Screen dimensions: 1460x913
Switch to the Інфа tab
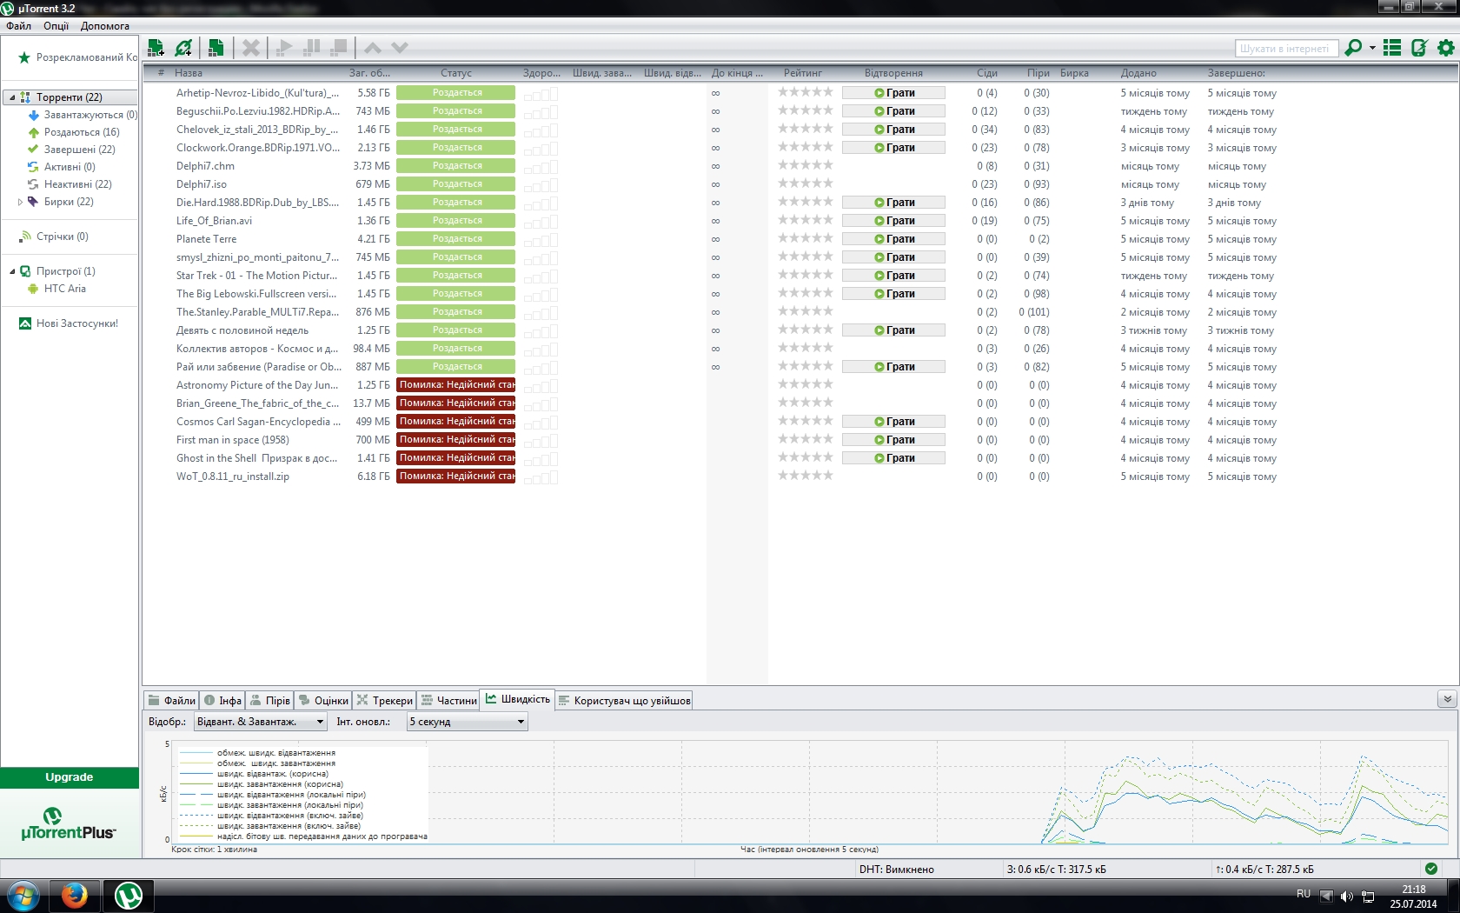coord(222,700)
